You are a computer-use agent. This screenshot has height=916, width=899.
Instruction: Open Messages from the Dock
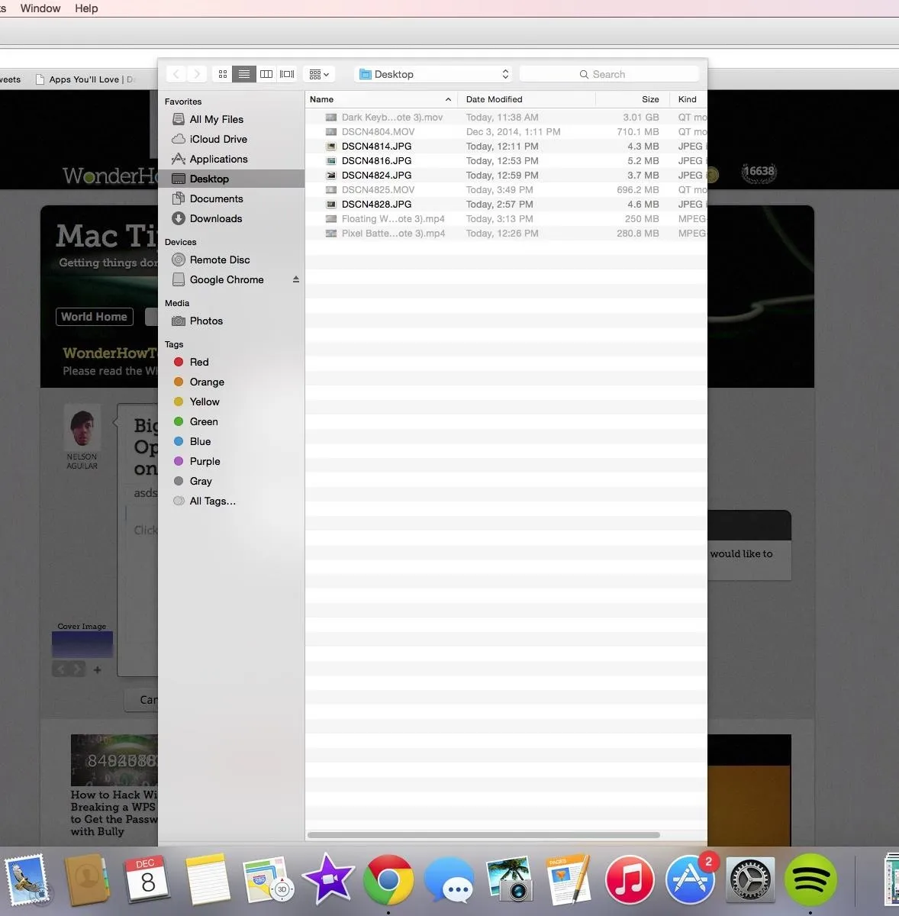[449, 880]
